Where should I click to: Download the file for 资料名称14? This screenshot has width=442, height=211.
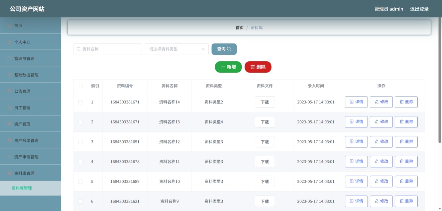(265, 102)
